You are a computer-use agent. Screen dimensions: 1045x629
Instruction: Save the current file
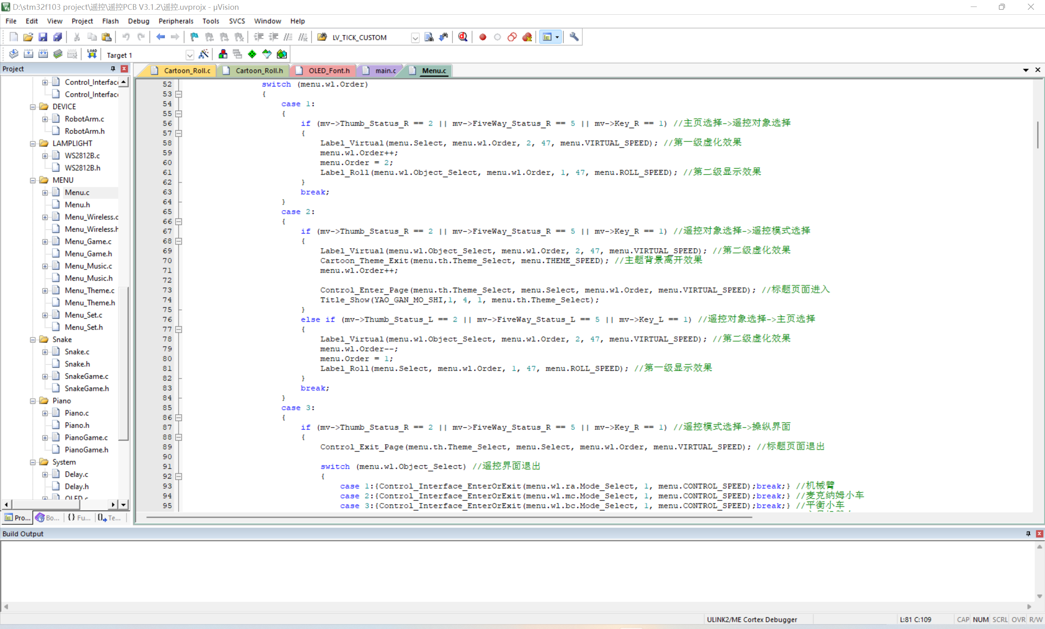(43, 37)
